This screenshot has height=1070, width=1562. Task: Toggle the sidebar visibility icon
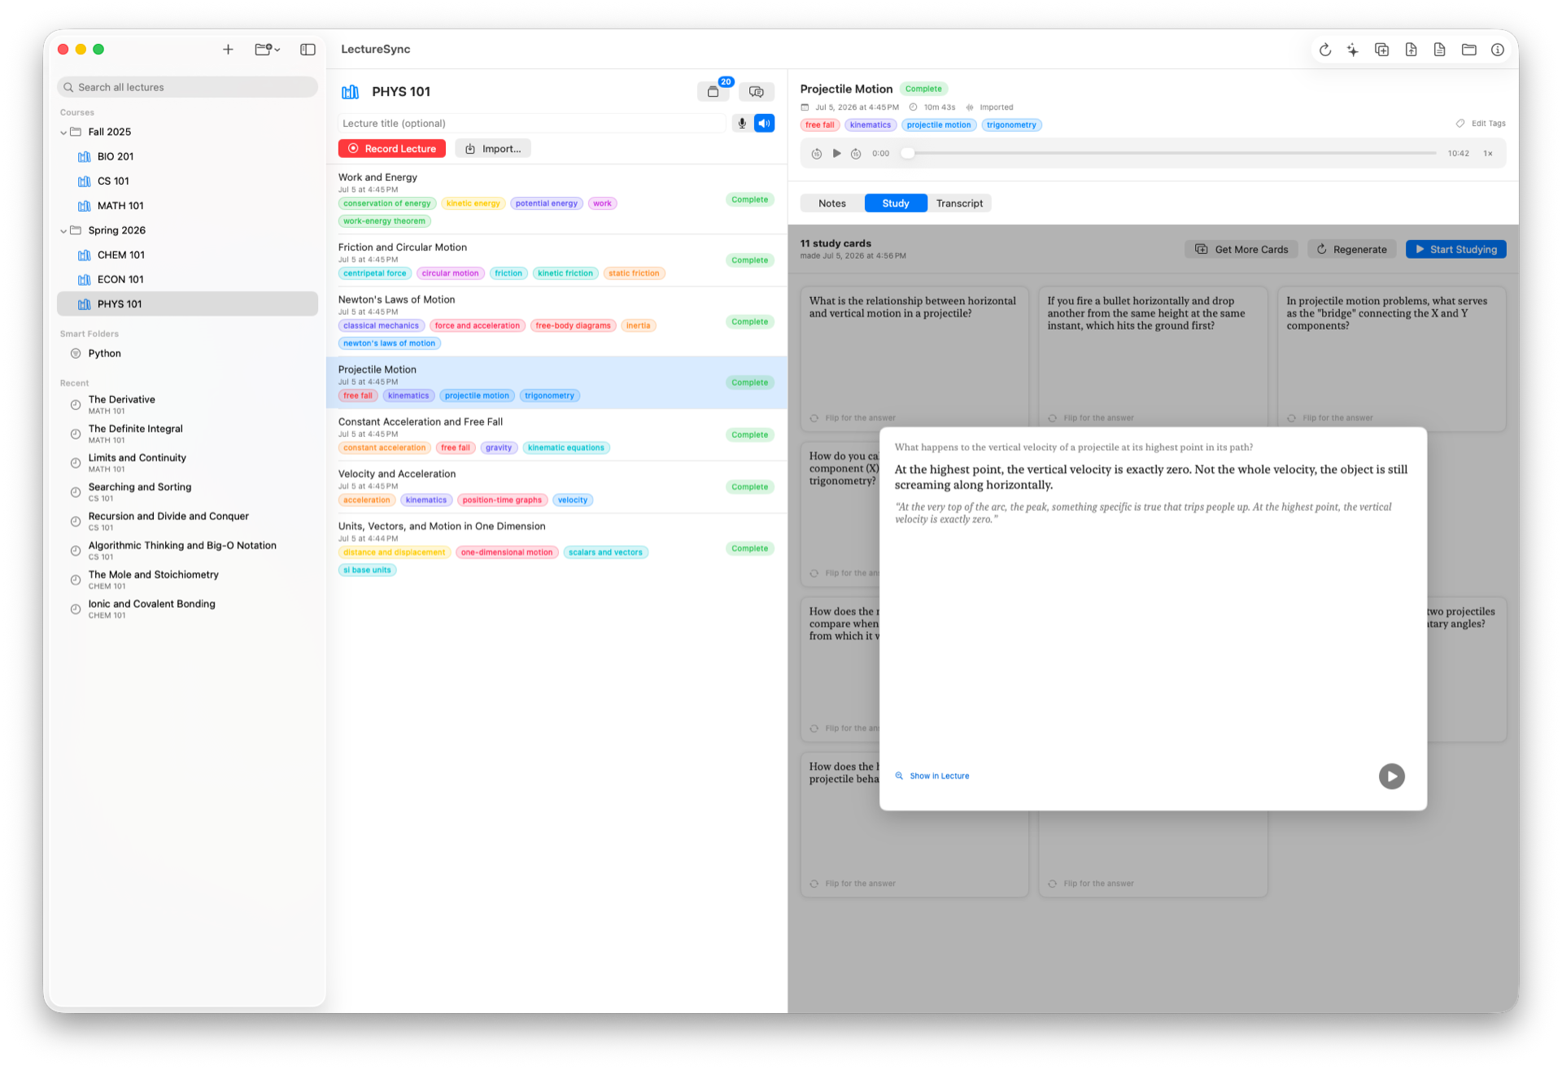pos(308,50)
